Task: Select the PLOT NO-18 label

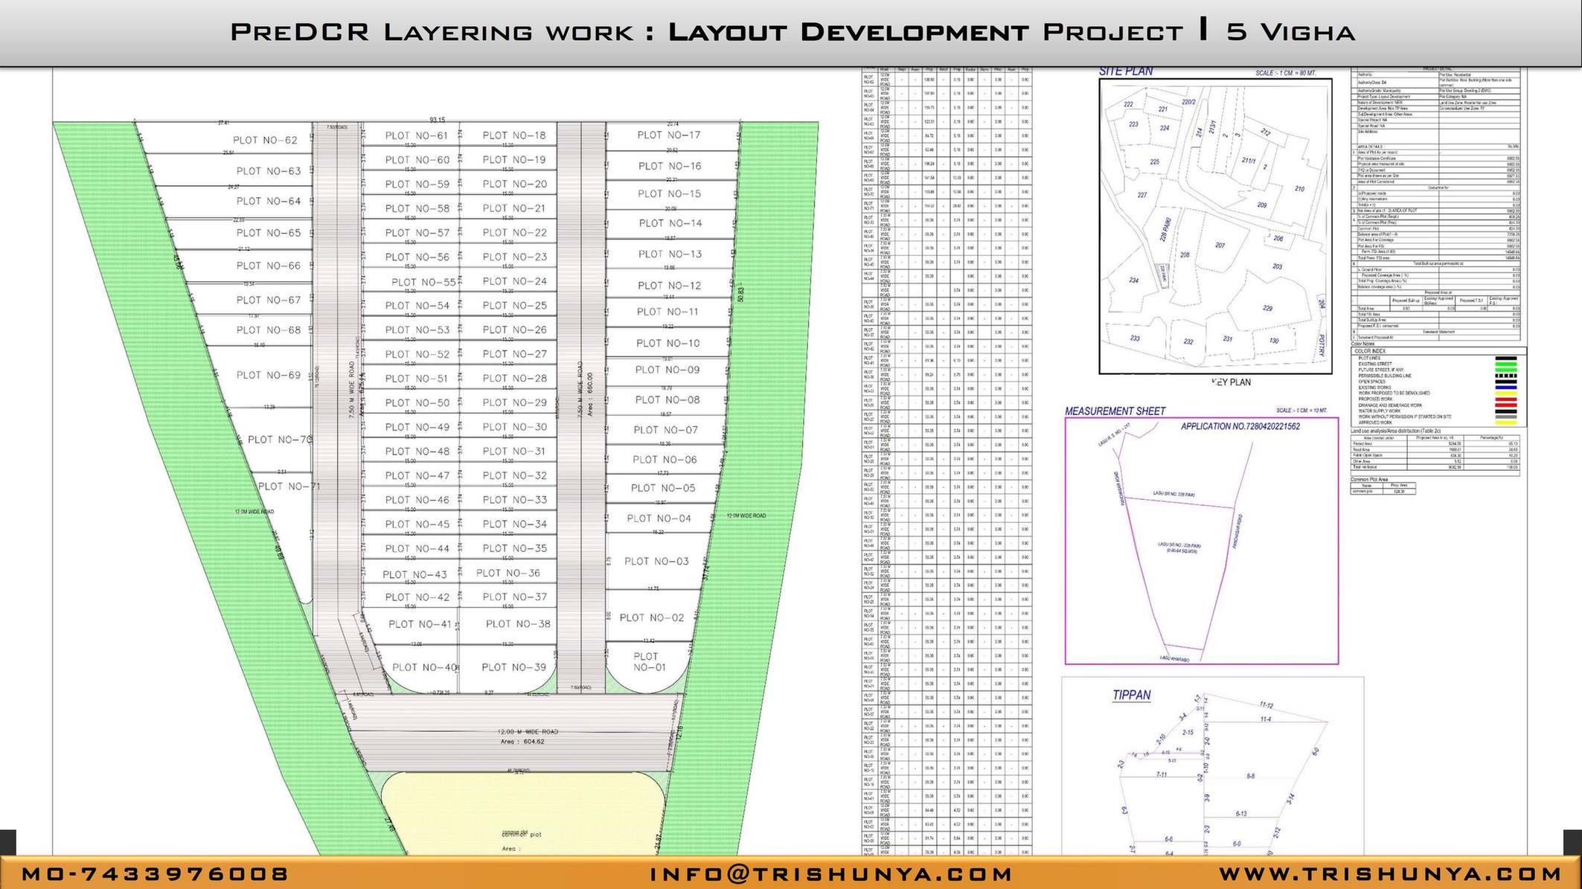Action: pyautogui.click(x=514, y=135)
